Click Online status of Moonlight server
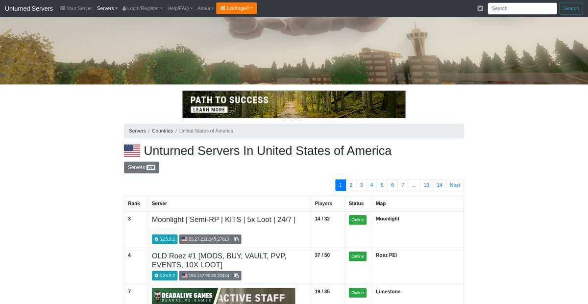 coord(358,220)
